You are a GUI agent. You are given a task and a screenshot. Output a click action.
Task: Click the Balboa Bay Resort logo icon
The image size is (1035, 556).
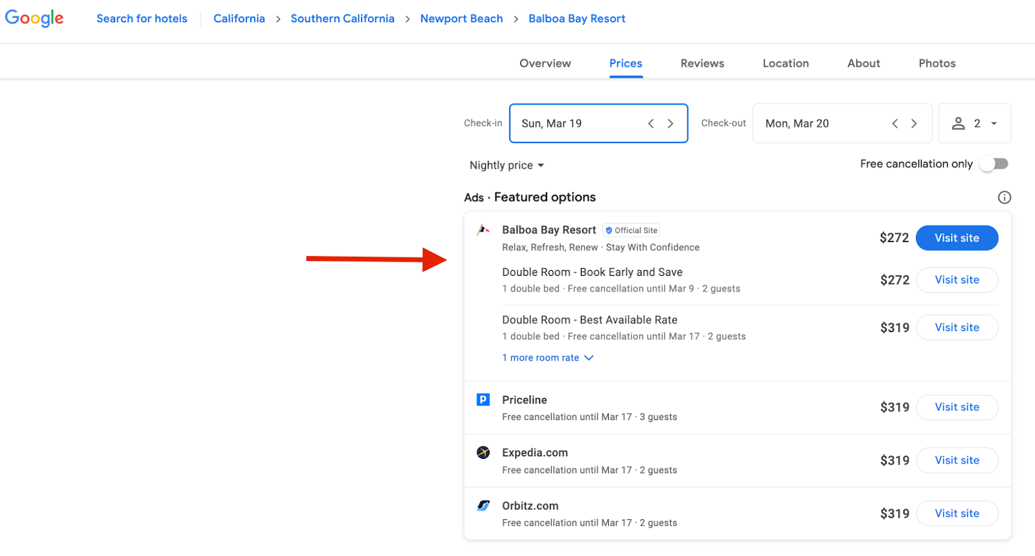pyautogui.click(x=483, y=230)
